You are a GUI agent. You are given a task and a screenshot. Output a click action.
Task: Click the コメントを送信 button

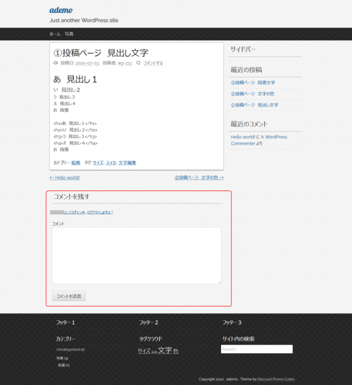[x=68, y=296]
